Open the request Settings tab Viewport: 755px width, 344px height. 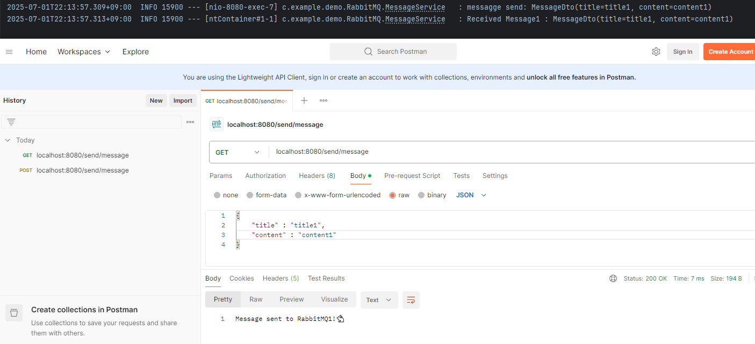coord(495,176)
